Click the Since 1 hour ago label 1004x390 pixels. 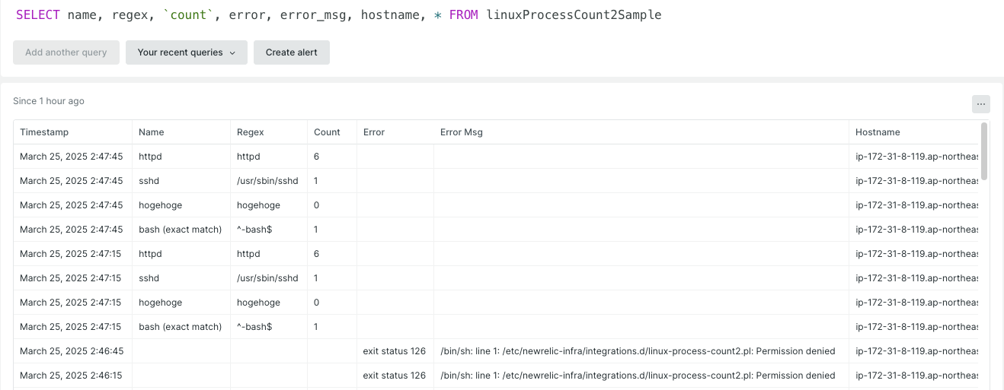(x=49, y=101)
